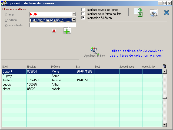Check Imprimer sous forme de liste
The image size is (173, 130).
tap(83, 14)
